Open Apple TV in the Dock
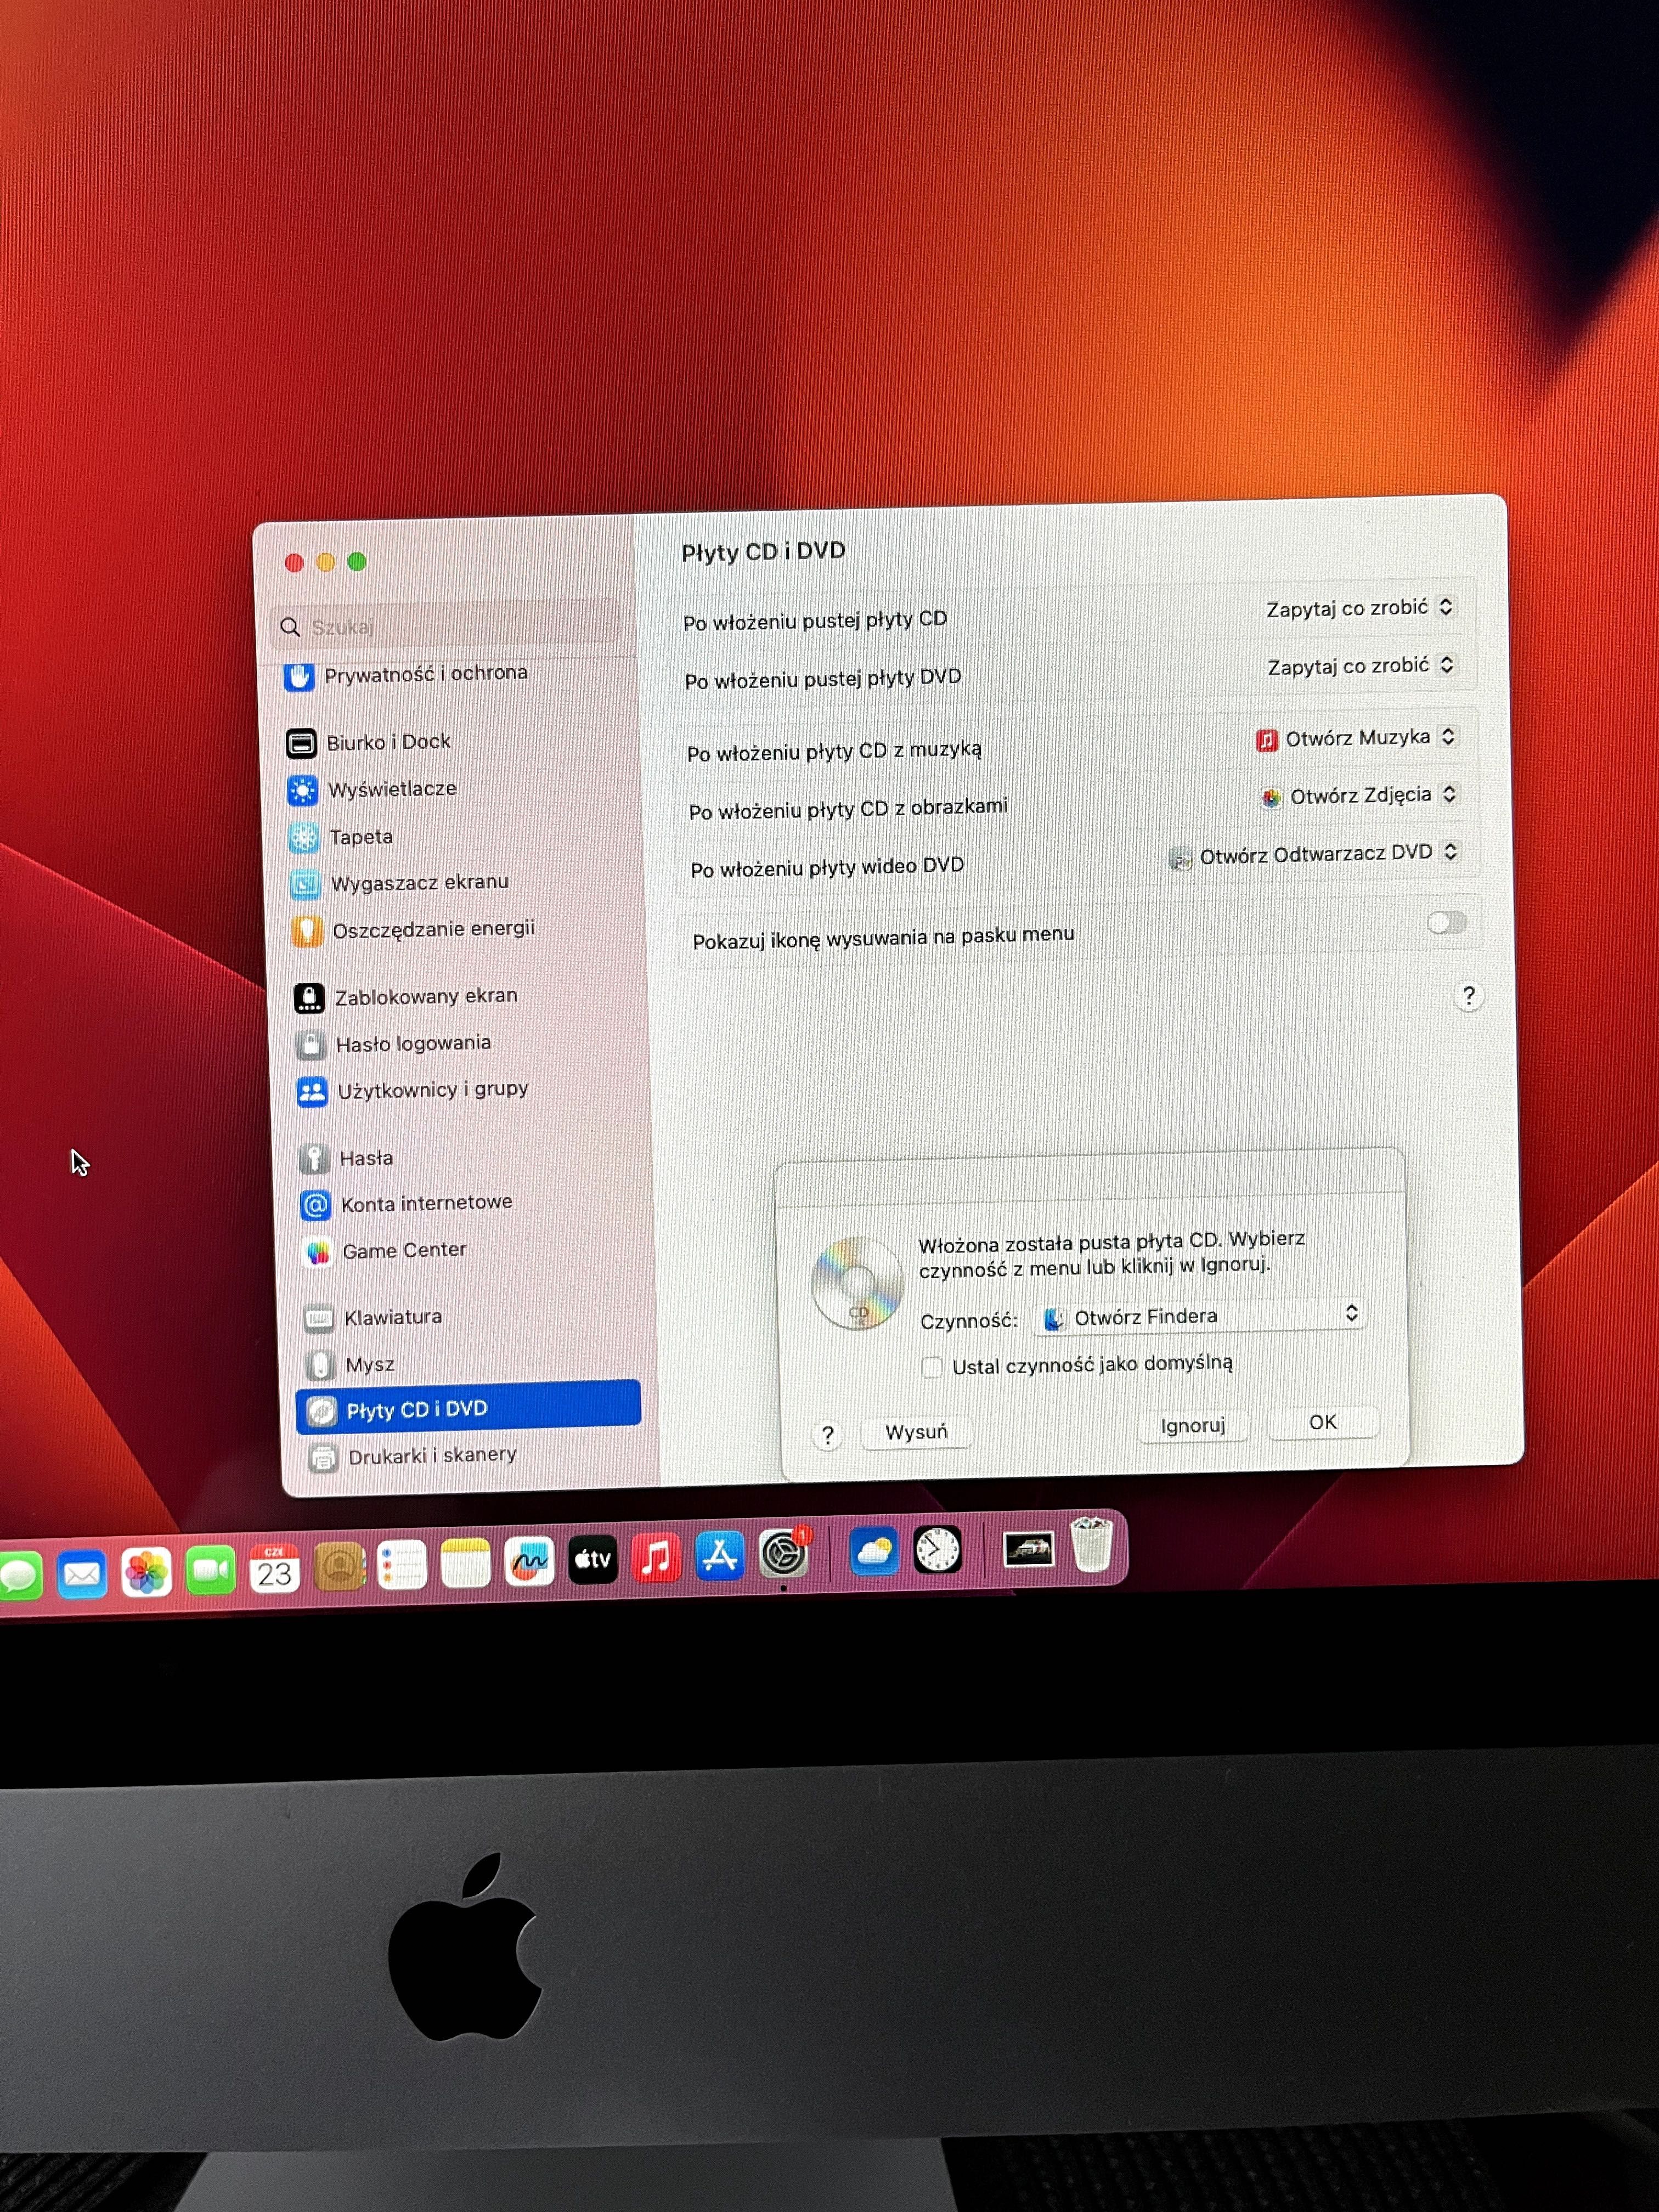 (593, 1559)
